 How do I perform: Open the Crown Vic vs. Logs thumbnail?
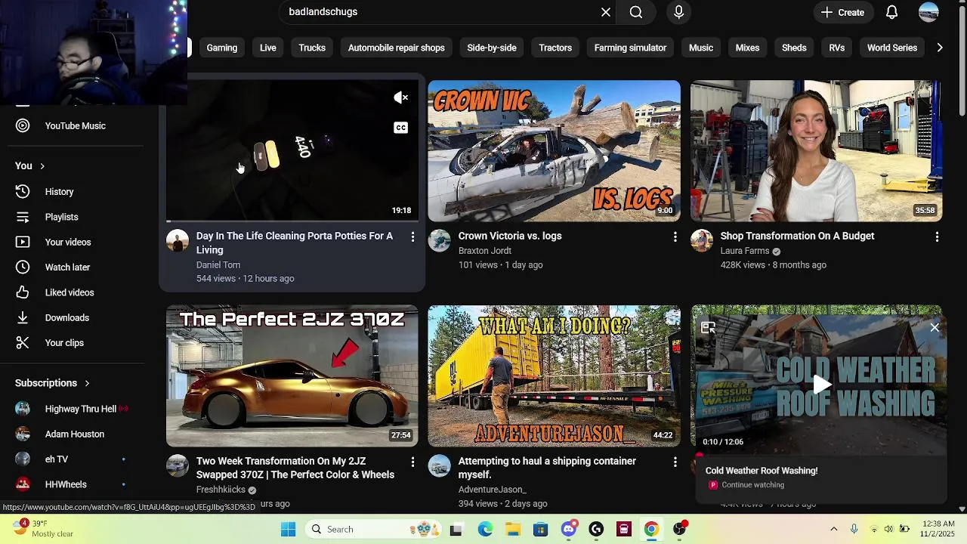tap(555, 151)
